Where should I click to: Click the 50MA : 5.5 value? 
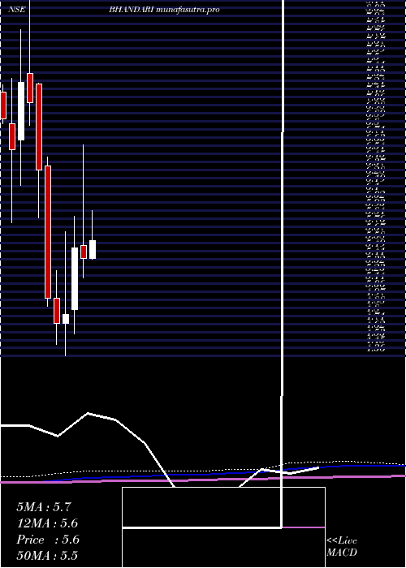[47, 556]
